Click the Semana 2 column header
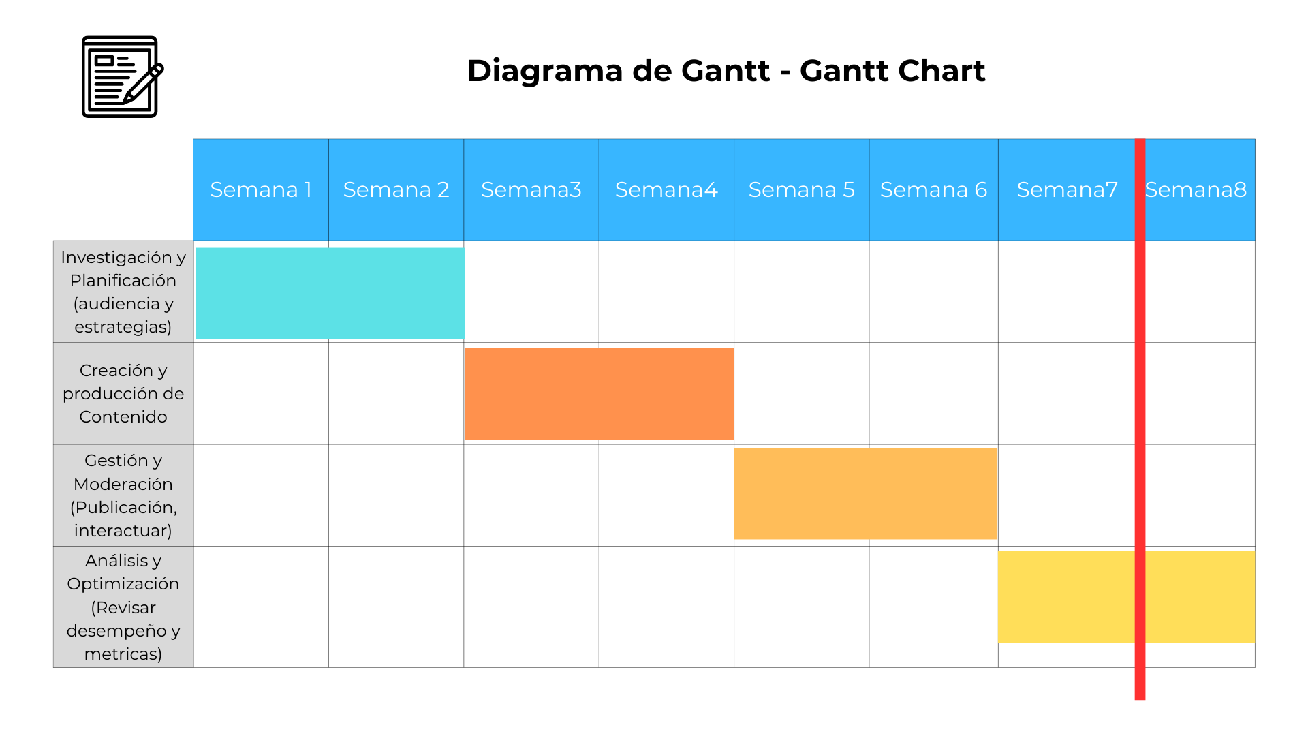The width and height of the screenshot is (1308, 736). [396, 189]
